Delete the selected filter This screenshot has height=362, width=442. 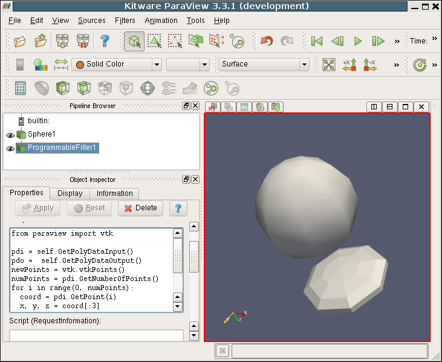click(x=140, y=208)
